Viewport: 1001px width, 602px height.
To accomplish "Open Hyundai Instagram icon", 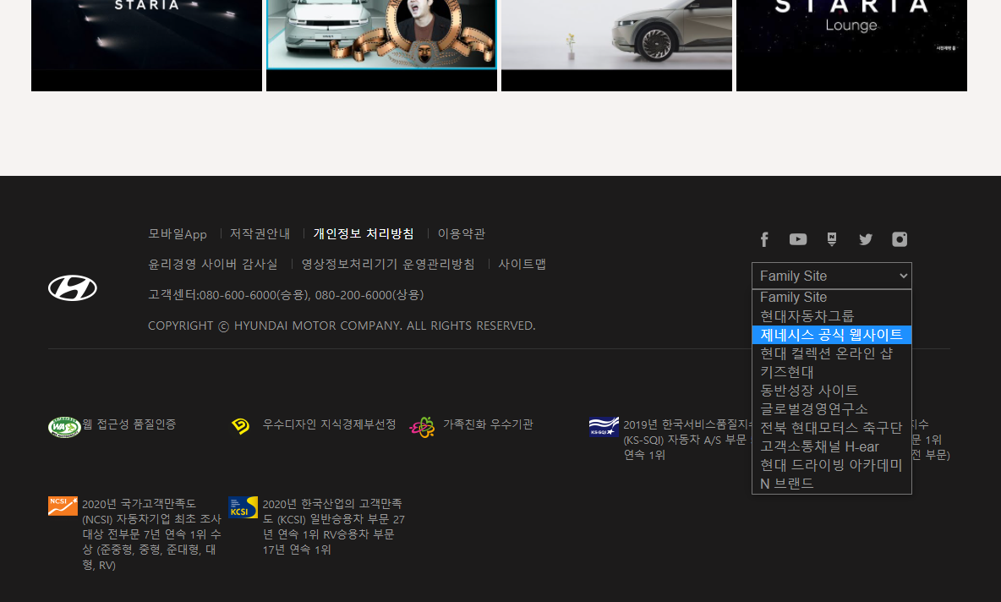I will (900, 239).
